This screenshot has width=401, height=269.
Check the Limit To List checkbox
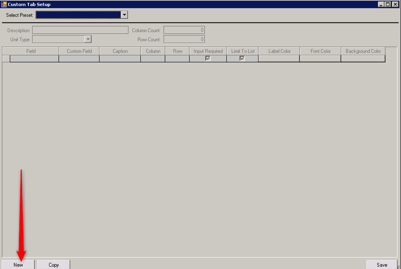coord(242,58)
